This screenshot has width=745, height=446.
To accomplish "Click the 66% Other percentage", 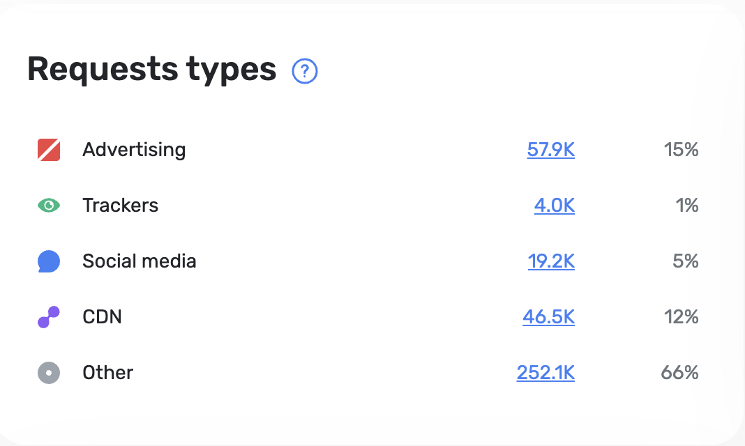I will 679,373.
